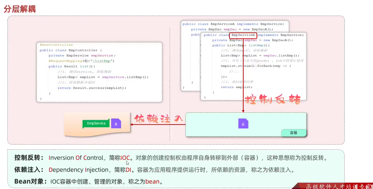Click the handwritten red 依赖注入 text
This screenshot has height=189, width=373.
pyautogui.click(x=158, y=118)
